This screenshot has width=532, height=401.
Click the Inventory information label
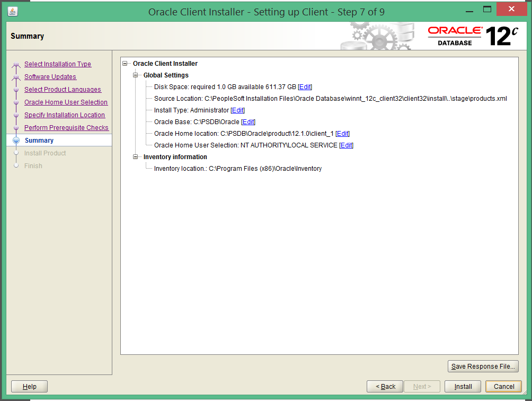point(175,157)
